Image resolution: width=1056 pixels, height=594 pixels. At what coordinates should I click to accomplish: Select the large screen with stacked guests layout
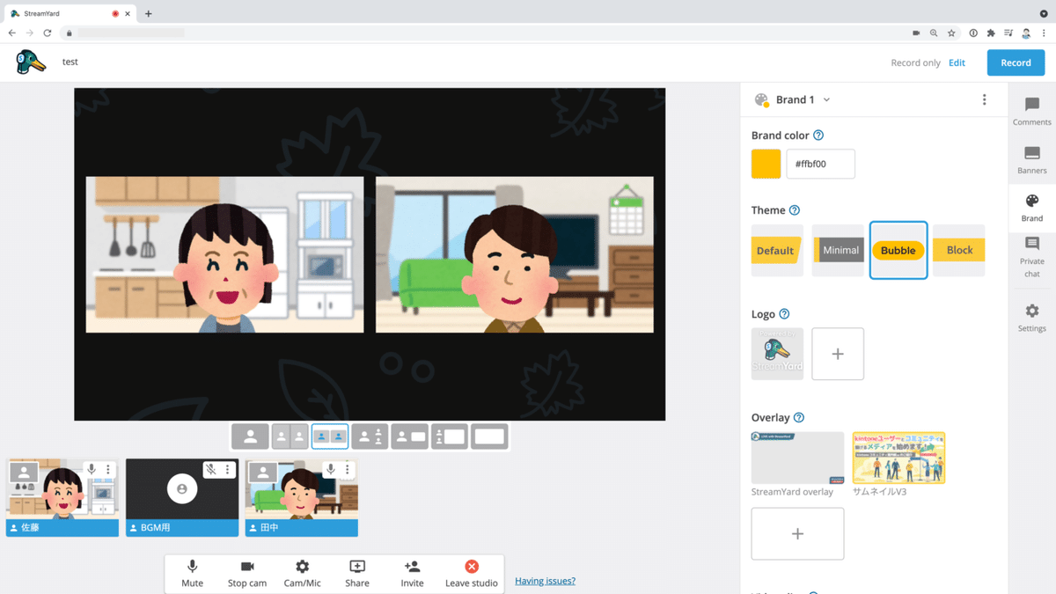[x=450, y=436]
